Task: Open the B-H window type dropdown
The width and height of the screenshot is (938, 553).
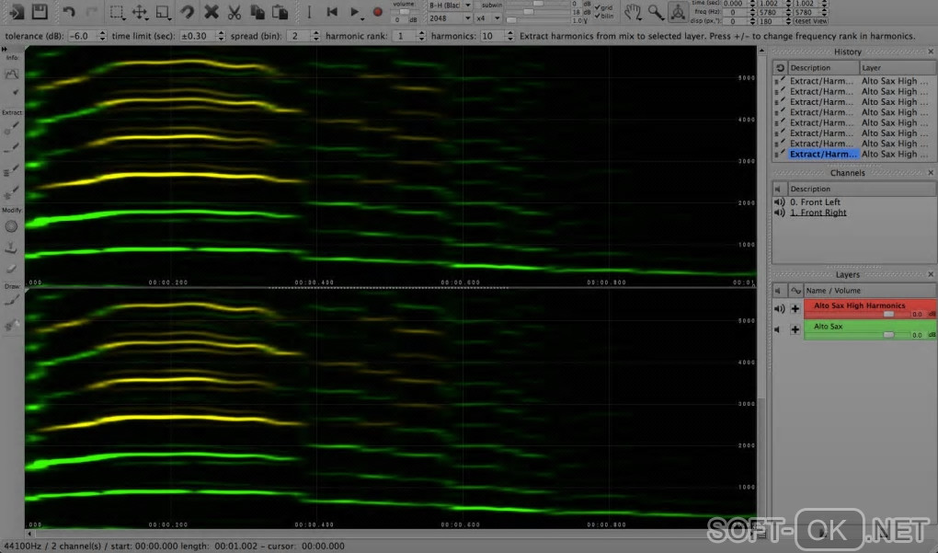Action: [451, 6]
